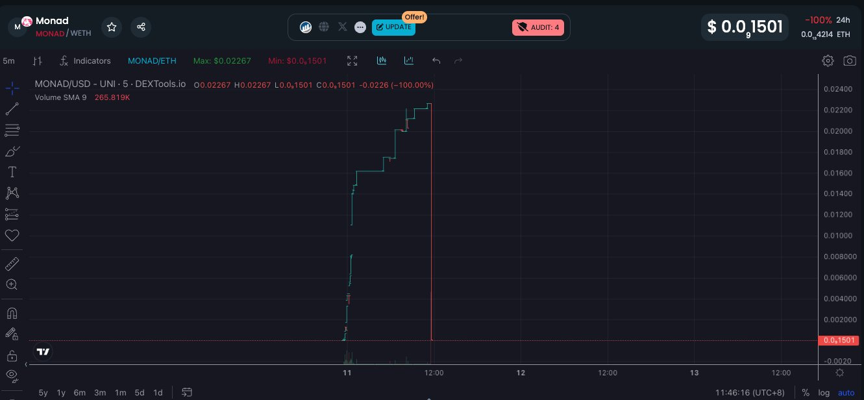The width and height of the screenshot is (864, 400).
Task: Open chart settings gear in toolbar
Action: click(x=828, y=60)
